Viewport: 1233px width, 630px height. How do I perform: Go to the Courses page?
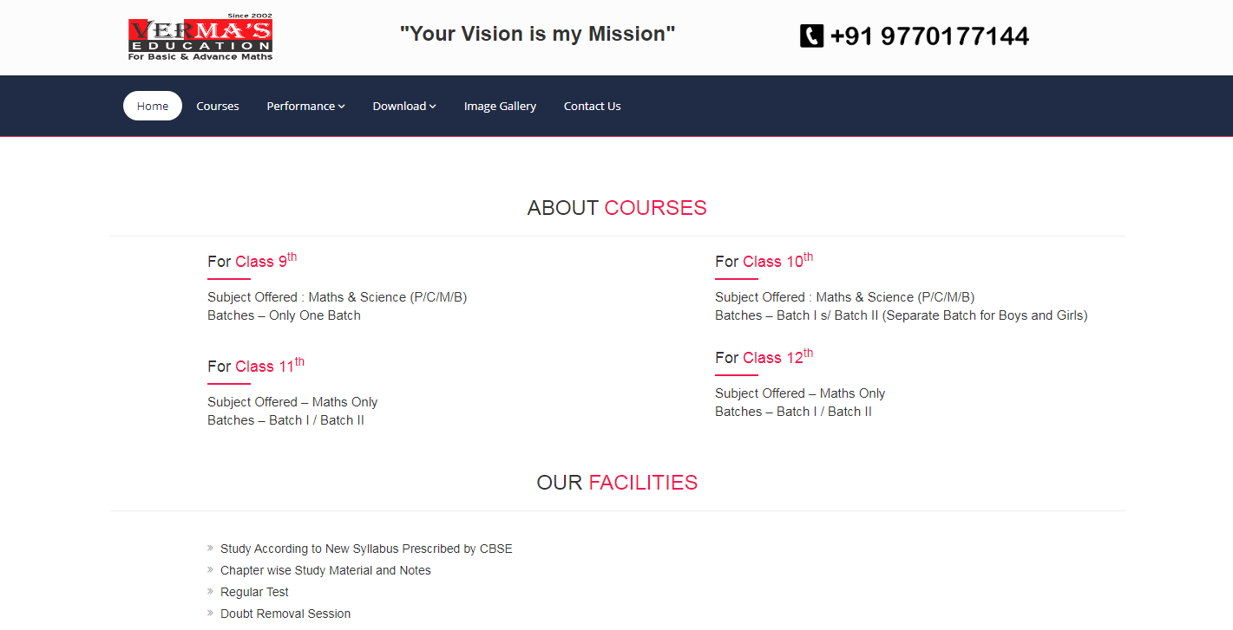pos(218,106)
